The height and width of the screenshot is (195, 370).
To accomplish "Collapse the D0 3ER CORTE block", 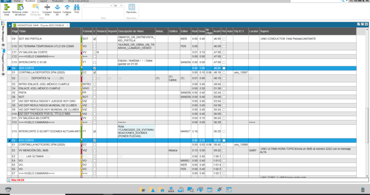I will [x=9, y=68].
